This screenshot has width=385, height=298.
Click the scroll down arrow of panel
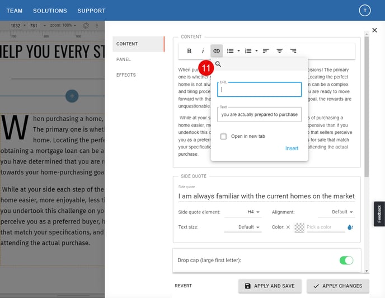367,271
